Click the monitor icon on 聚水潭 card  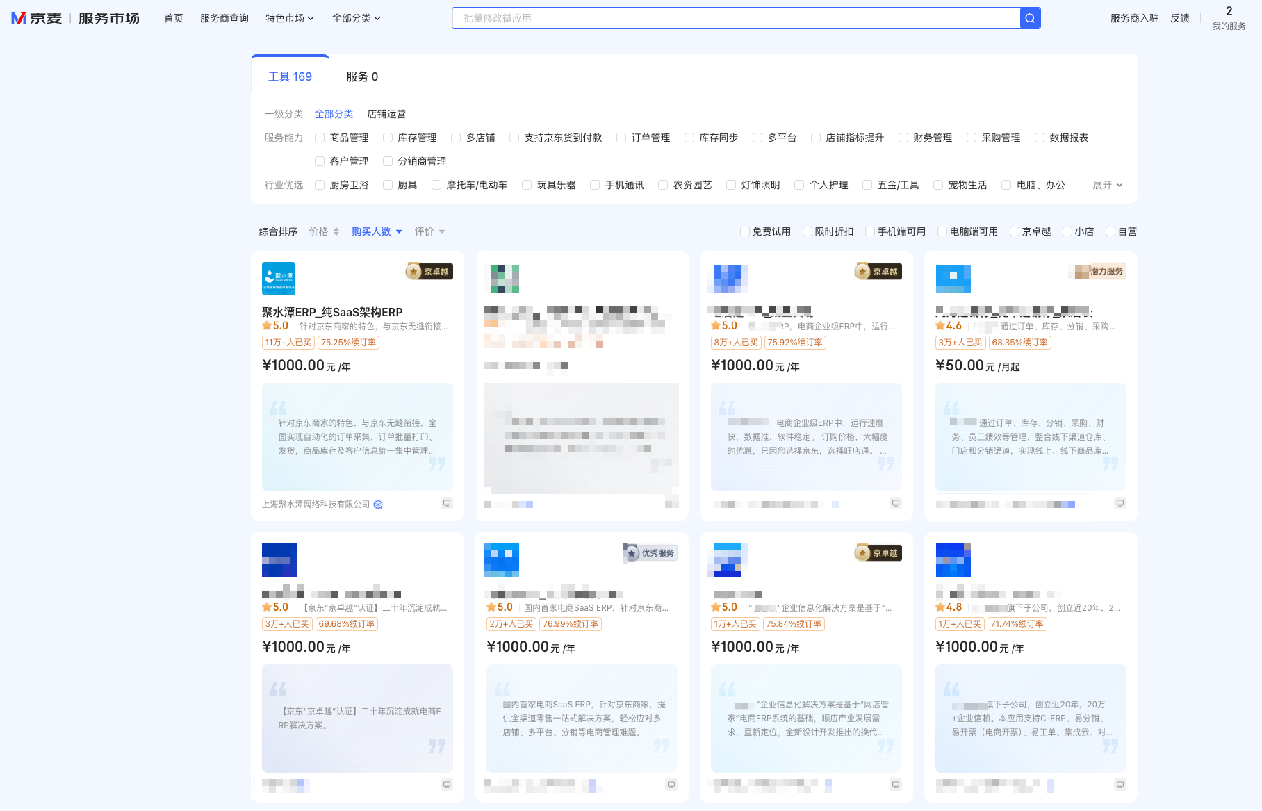pos(447,503)
